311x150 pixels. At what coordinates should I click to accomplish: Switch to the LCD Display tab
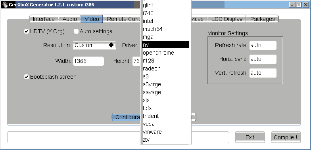(x=227, y=19)
